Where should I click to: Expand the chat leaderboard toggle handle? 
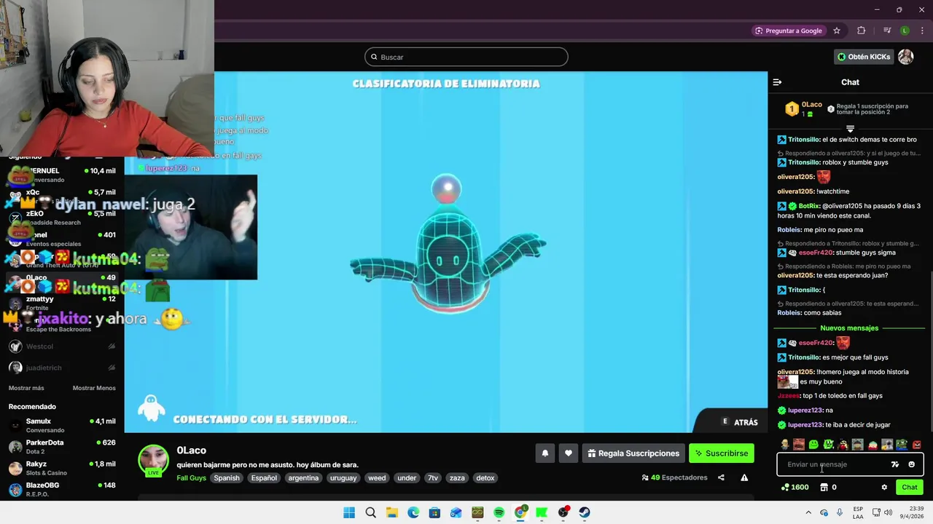pos(850,129)
